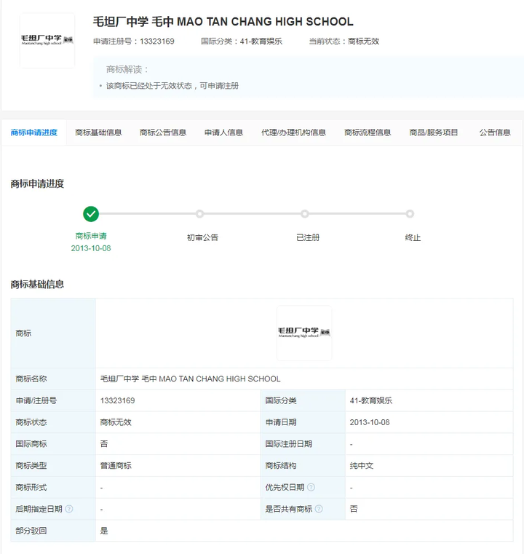
Task: Click the help icon next to 优先权日期
Action: pos(311,487)
